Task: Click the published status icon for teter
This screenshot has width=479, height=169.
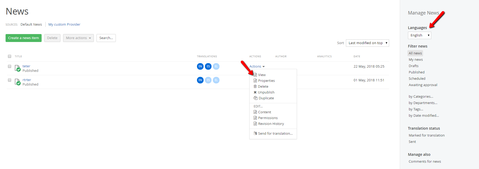Action: click(17, 68)
